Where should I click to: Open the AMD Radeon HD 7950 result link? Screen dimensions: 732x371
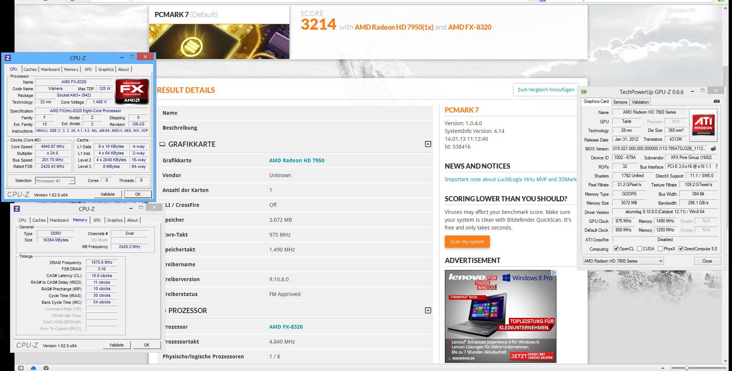point(297,160)
